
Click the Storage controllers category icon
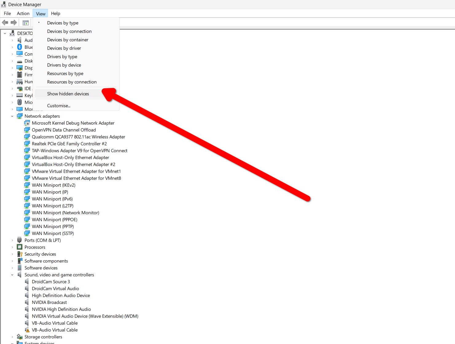click(19, 337)
